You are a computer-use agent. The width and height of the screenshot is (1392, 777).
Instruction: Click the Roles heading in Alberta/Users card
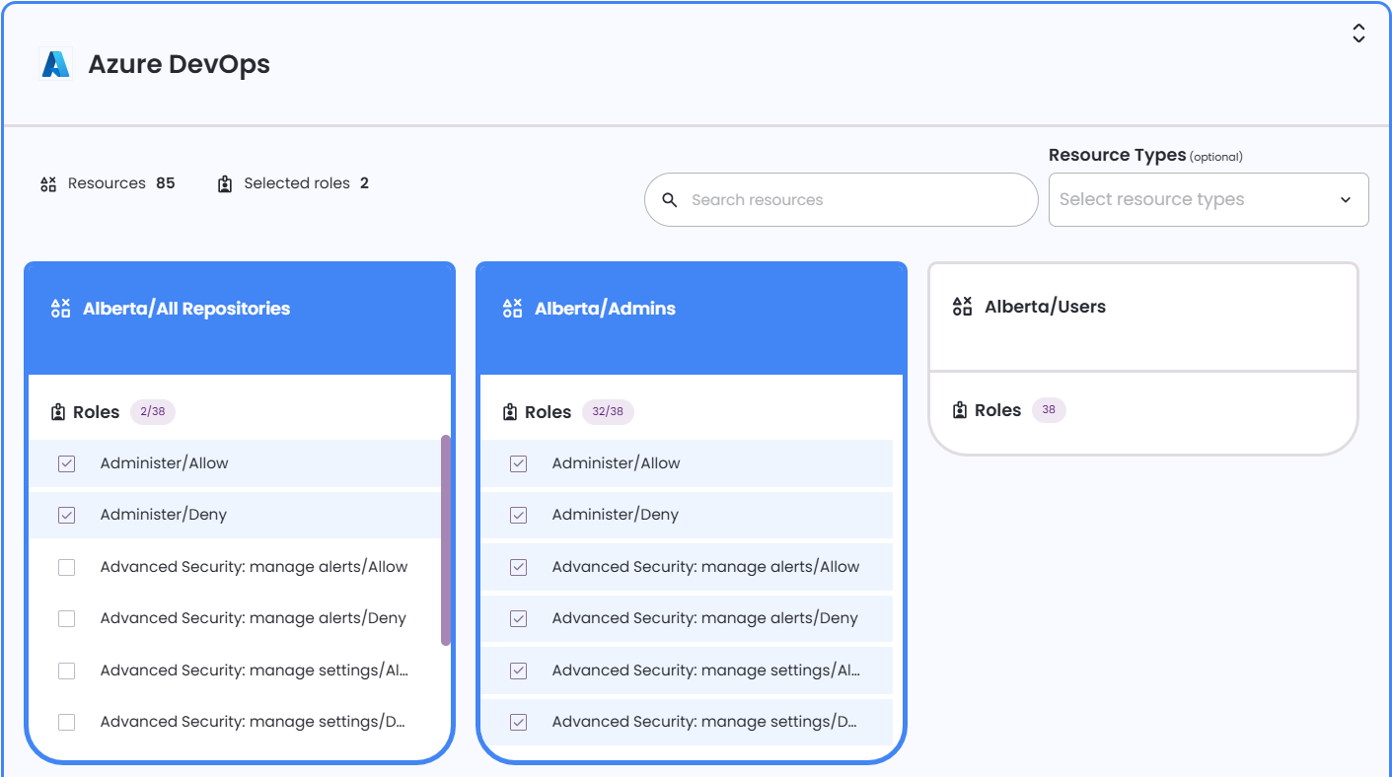point(997,410)
